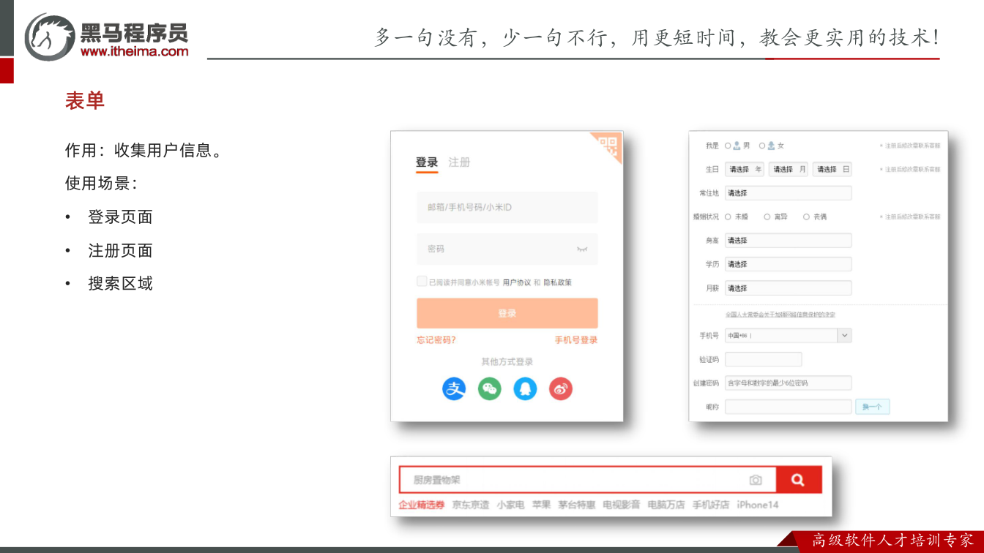Sign in with the WeChat icon
984x553 pixels.
pos(490,388)
